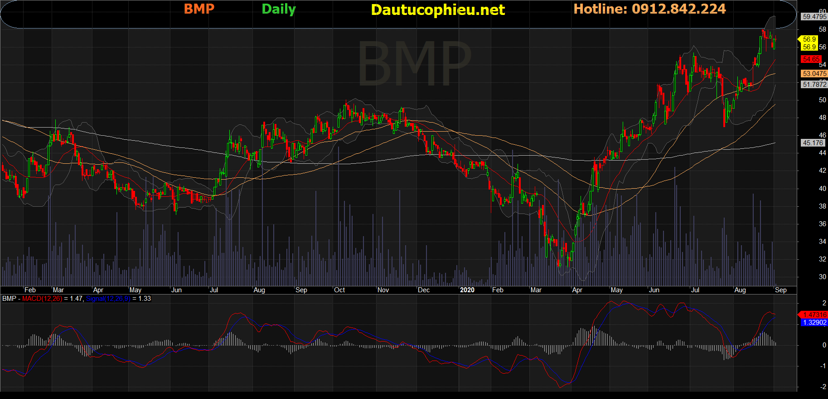Click the Oct marker on time axis

(x=339, y=290)
